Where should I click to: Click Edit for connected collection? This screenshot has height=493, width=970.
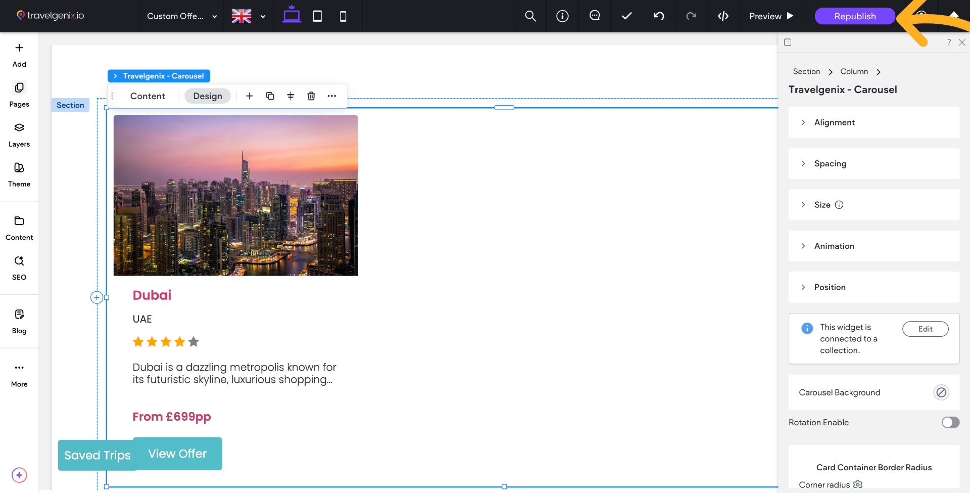pyautogui.click(x=925, y=329)
